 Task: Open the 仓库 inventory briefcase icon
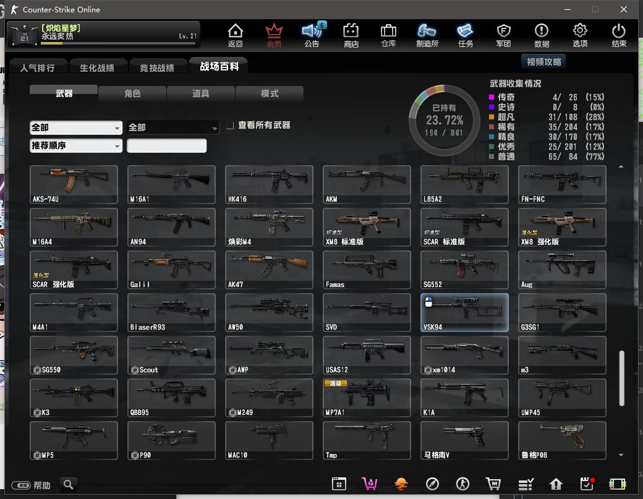click(x=388, y=35)
